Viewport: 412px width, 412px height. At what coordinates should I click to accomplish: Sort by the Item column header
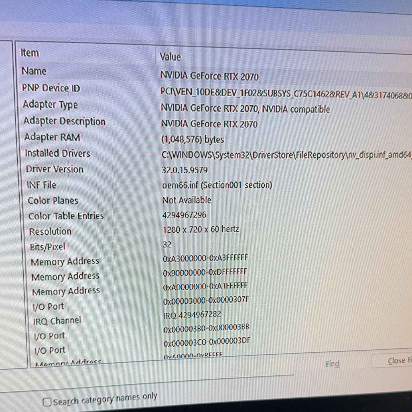[x=30, y=53]
